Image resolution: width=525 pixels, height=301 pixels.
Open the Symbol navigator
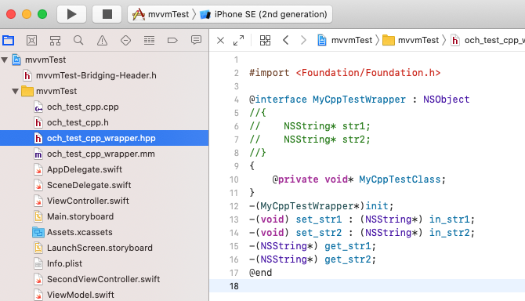(x=56, y=41)
